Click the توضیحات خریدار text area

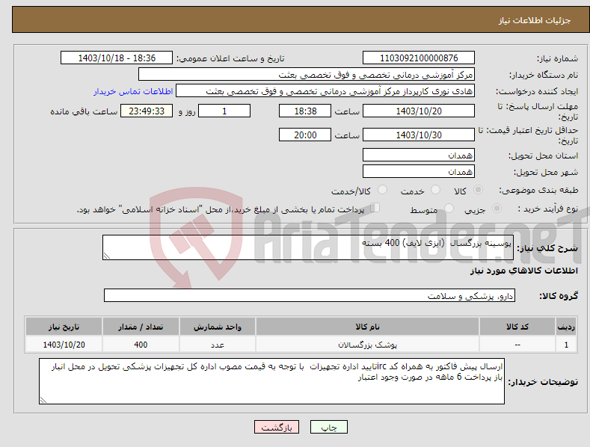271,381
